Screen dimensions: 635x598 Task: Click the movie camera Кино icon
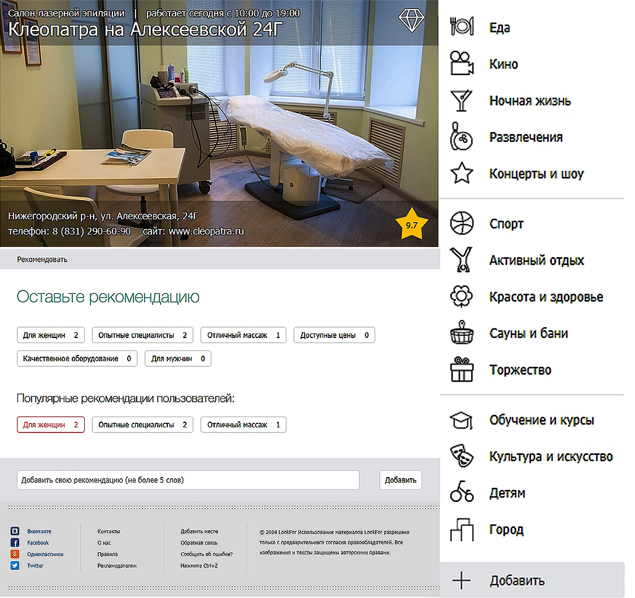coord(461,63)
